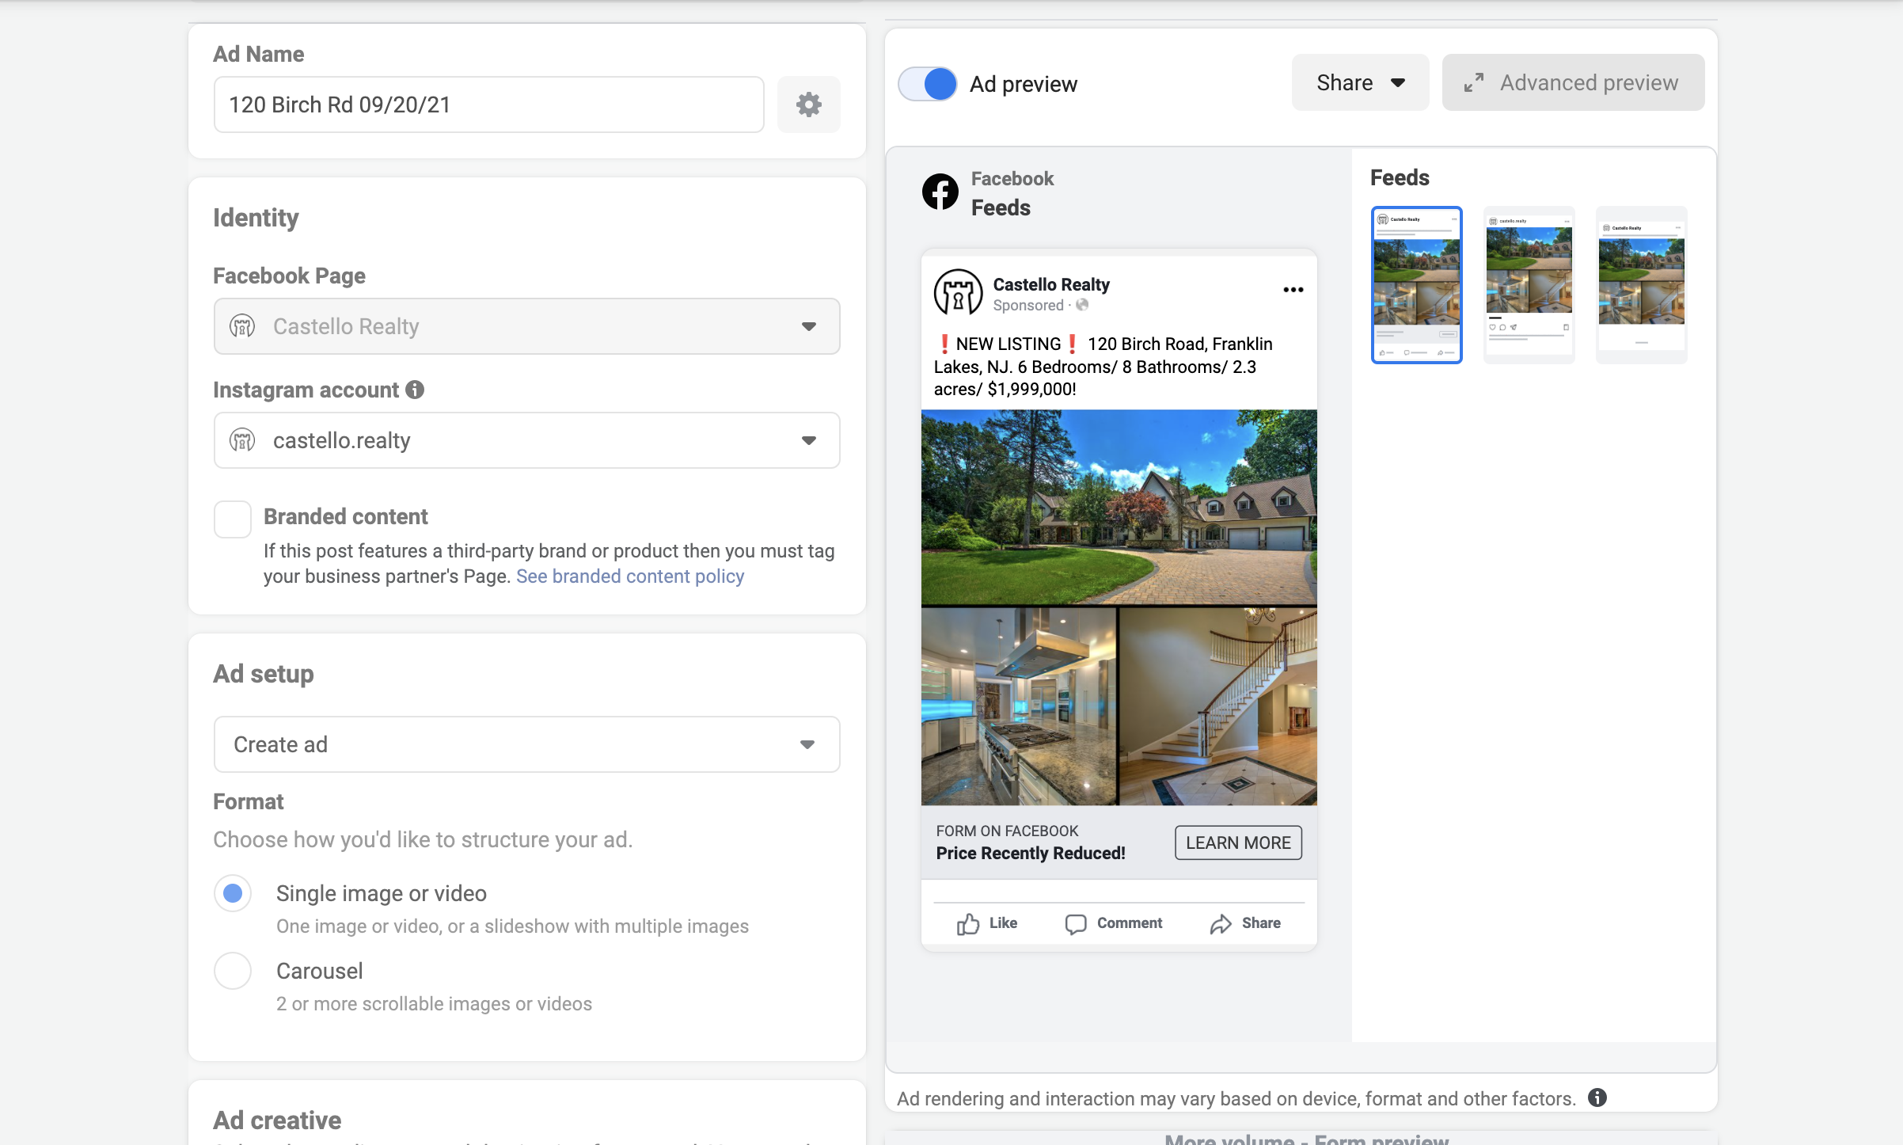
Task: Open the Facebook Page Castello Realty dropdown
Action: (526, 326)
